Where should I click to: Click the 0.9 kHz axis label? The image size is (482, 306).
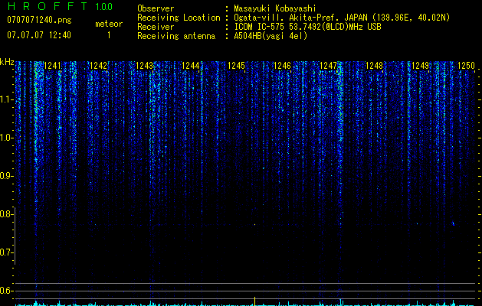(5, 176)
